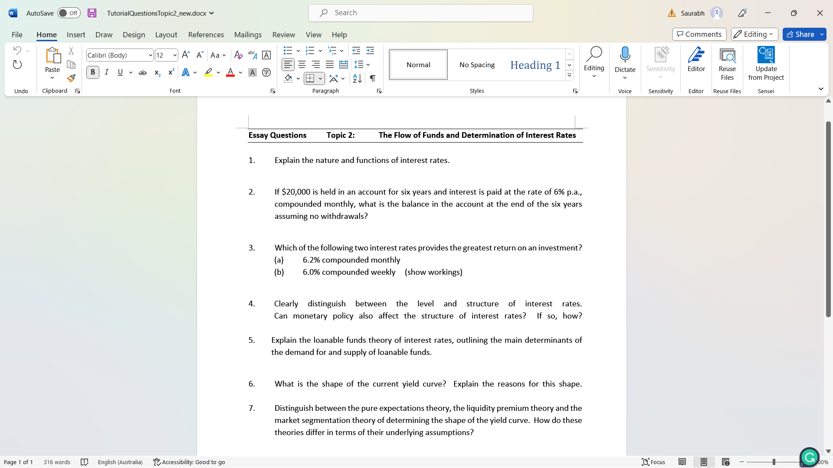
Task: Click the Justify alignment icon
Action: 330,65
